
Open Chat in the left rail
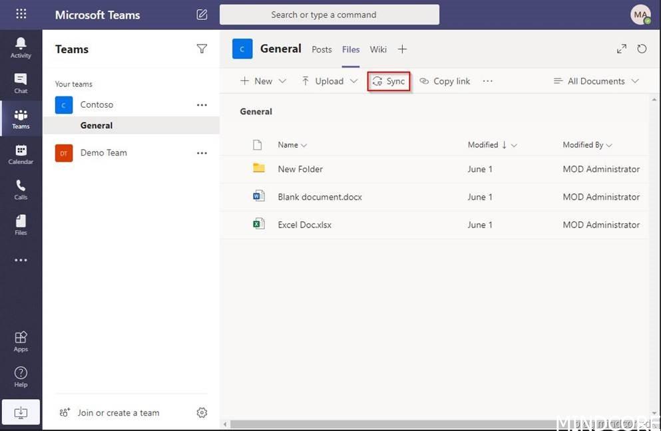(x=21, y=83)
